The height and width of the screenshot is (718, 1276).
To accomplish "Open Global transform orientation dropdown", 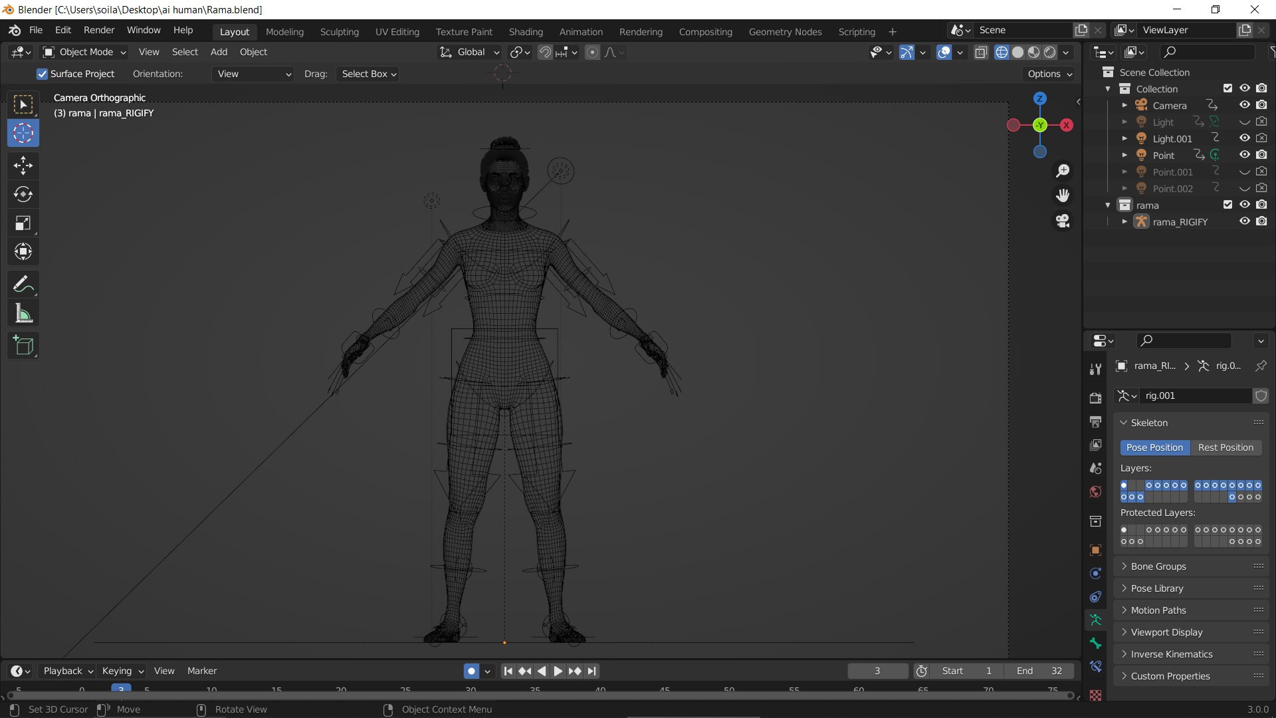I will (x=469, y=53).
